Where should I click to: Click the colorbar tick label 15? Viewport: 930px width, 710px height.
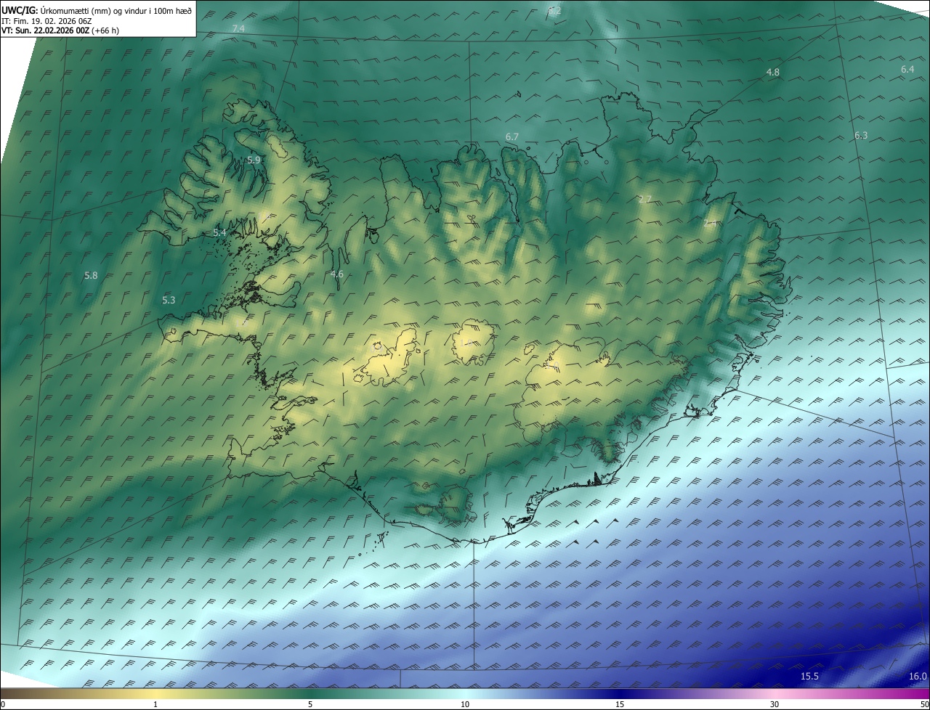click(x=620, y=704)
